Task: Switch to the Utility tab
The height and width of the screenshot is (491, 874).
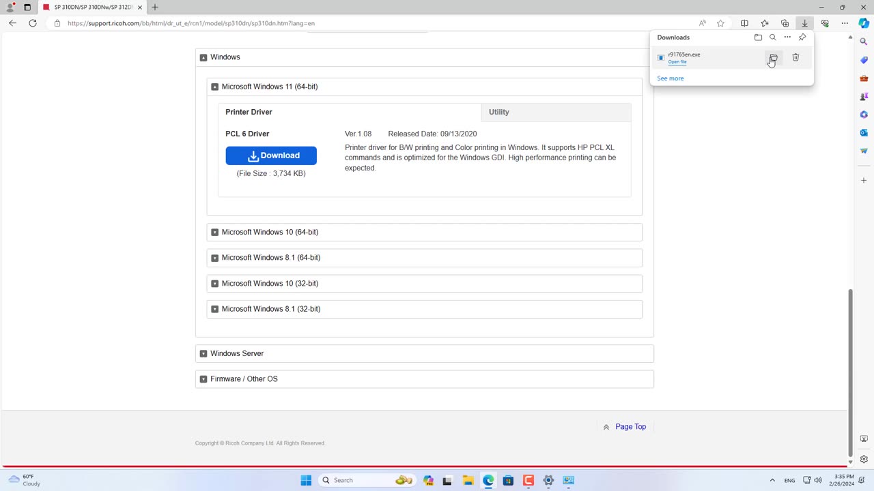Action: [556, 112]
